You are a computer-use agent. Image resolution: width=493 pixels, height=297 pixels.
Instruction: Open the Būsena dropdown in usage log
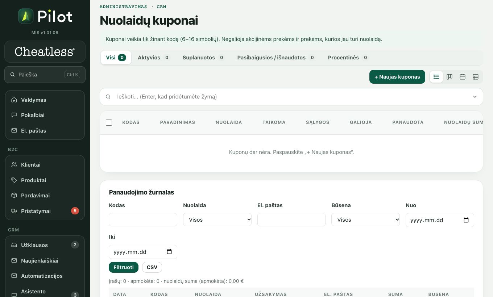365,220
